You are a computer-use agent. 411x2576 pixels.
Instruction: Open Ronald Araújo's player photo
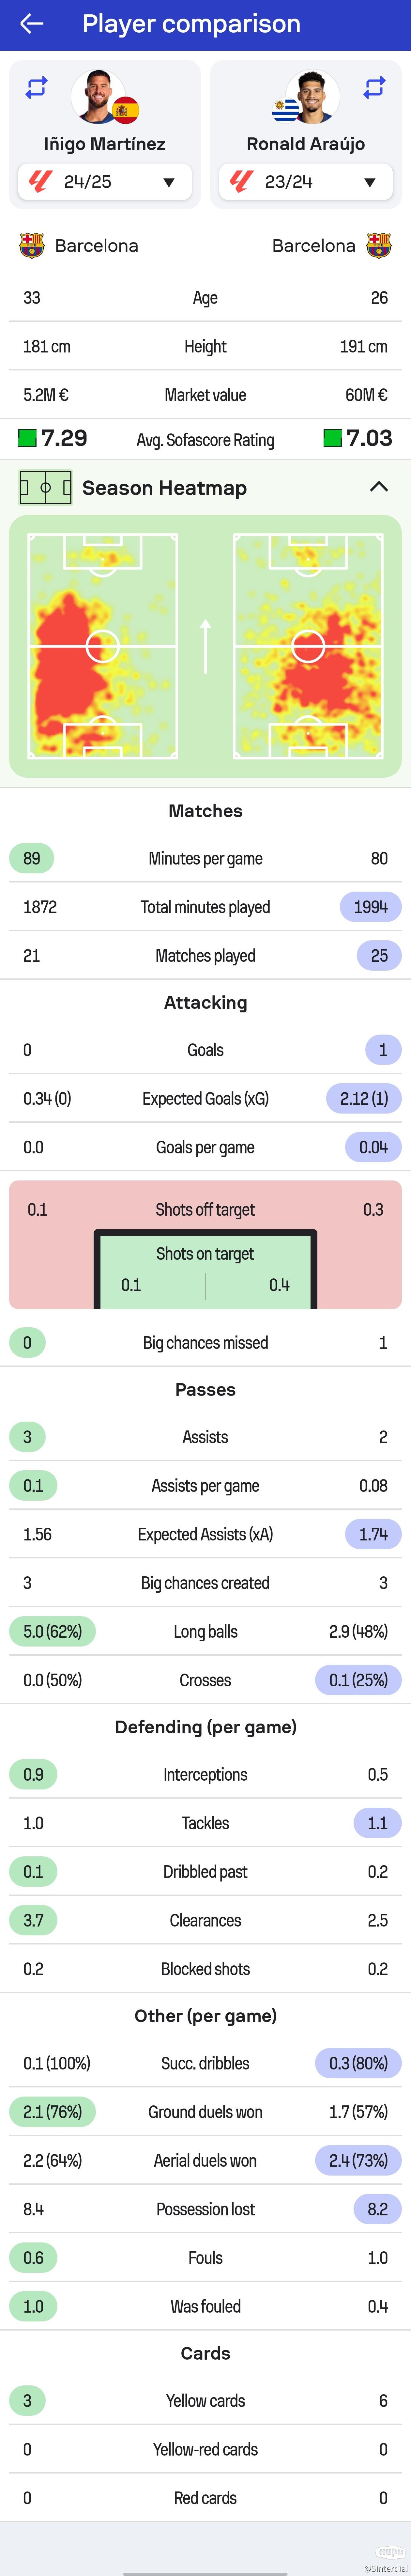(312, 97)
